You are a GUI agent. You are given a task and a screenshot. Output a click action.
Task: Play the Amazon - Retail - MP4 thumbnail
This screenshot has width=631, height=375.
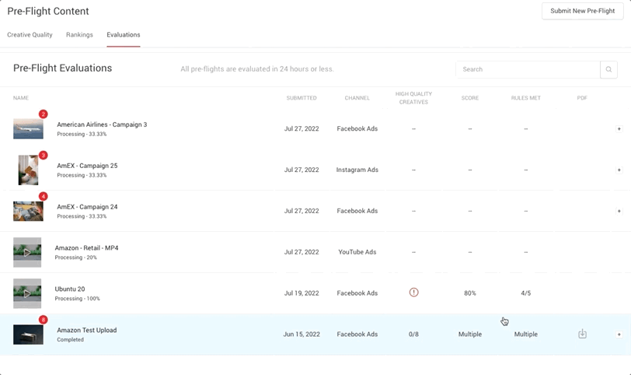27,253
